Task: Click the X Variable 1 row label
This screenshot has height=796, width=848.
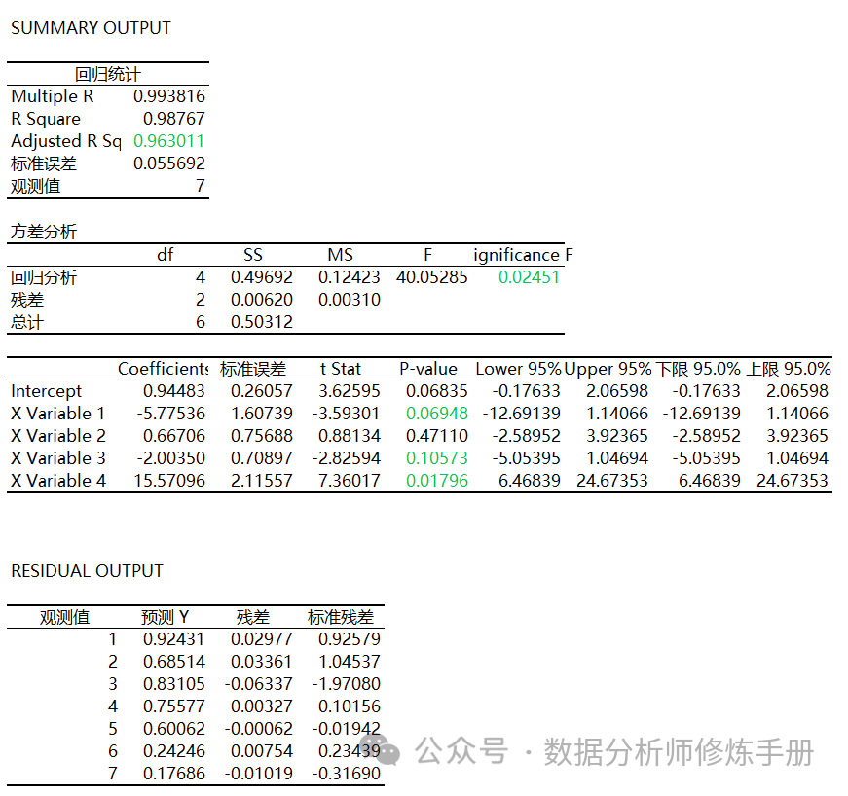Action: point(57,414)
